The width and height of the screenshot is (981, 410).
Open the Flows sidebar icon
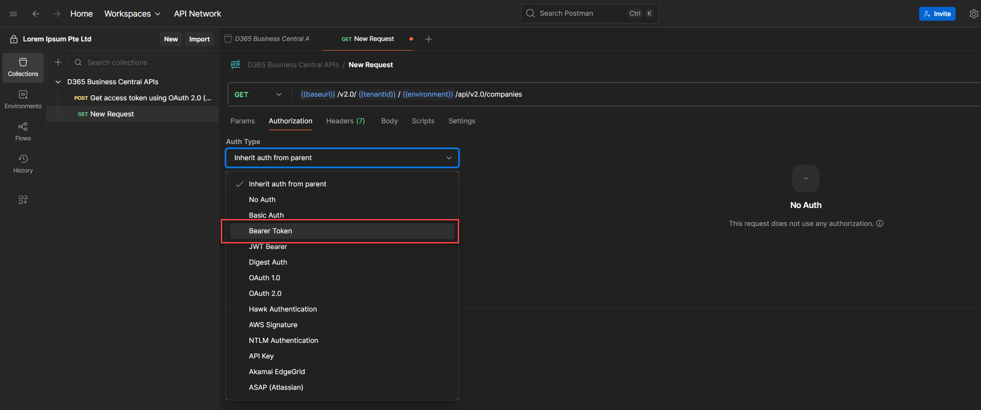(x=23, y=132)
